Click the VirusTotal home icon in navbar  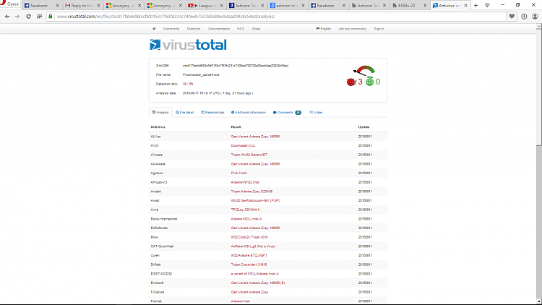tap(154, 29)
